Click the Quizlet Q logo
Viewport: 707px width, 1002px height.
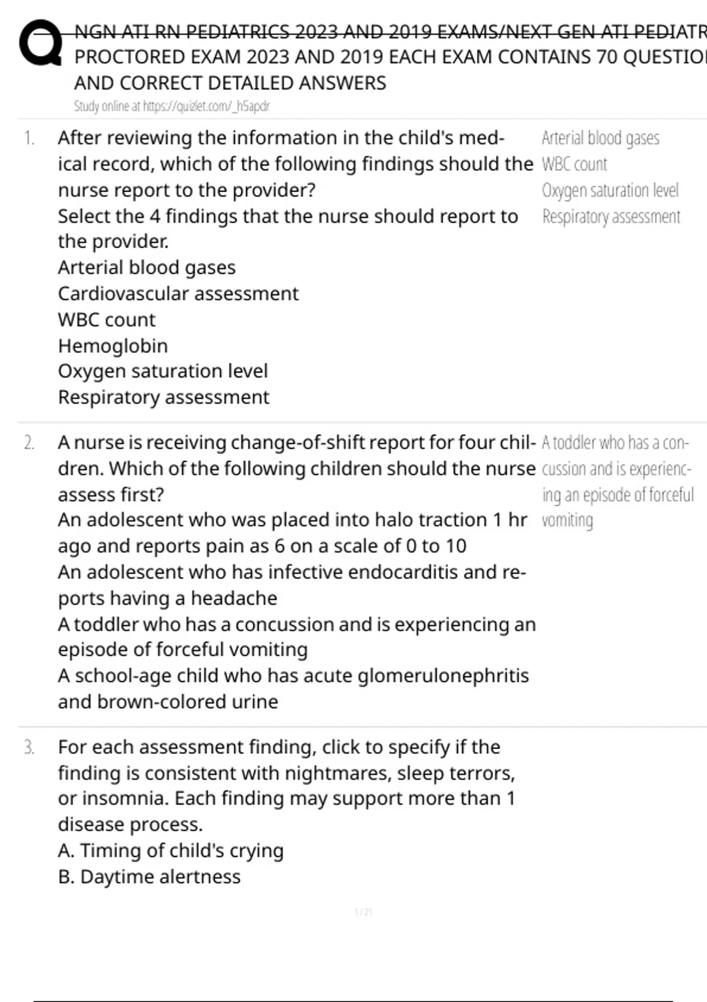pos(40,44)
